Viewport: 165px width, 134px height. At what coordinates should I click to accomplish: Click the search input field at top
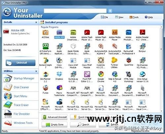[x=75, y=11]
